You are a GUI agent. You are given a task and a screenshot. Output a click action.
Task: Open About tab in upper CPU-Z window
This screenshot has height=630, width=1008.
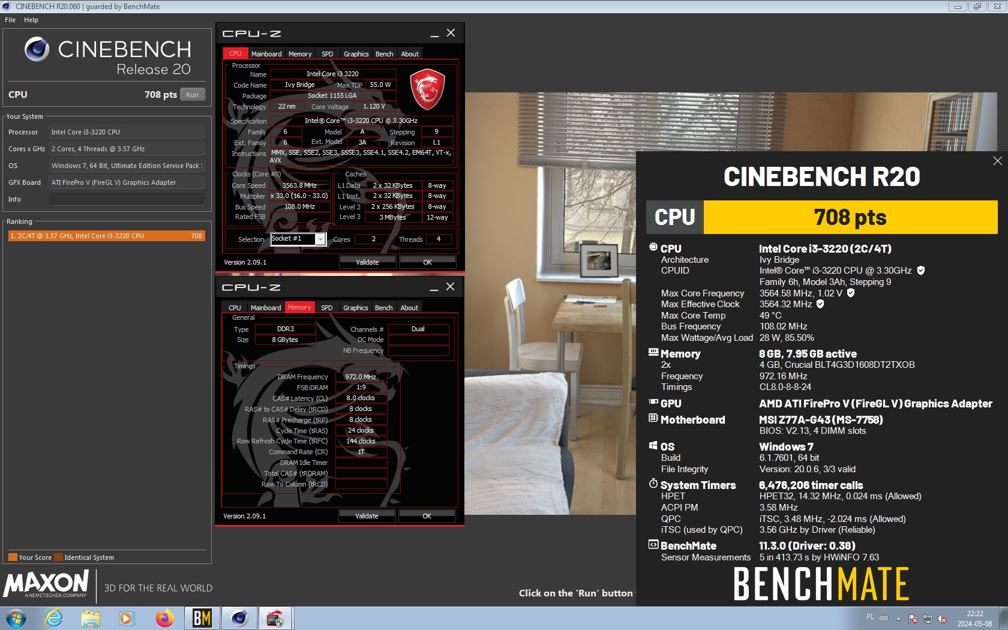(410, 54)
